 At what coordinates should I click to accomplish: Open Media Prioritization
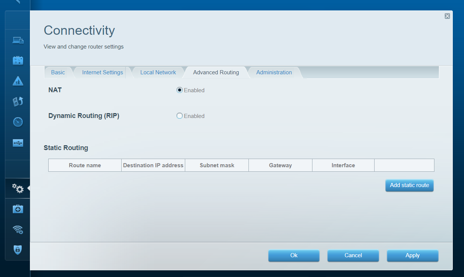point(18,101)
